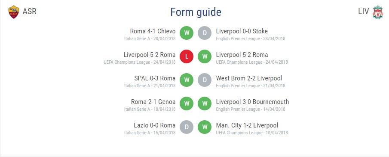The height and width of the screenshot is (157, 389).
Task: Click W badge for SPAL 0-3 Roma
Action: (x=187, y=80)
